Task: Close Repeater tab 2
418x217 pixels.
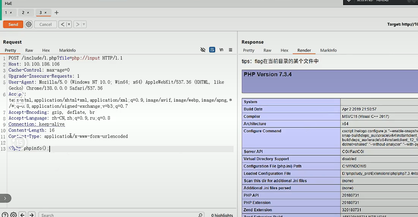Action: (x=28, y=13)
